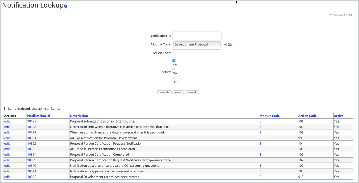Click the Action Code input field
The image size is (359, 183).
coord(197,53)
